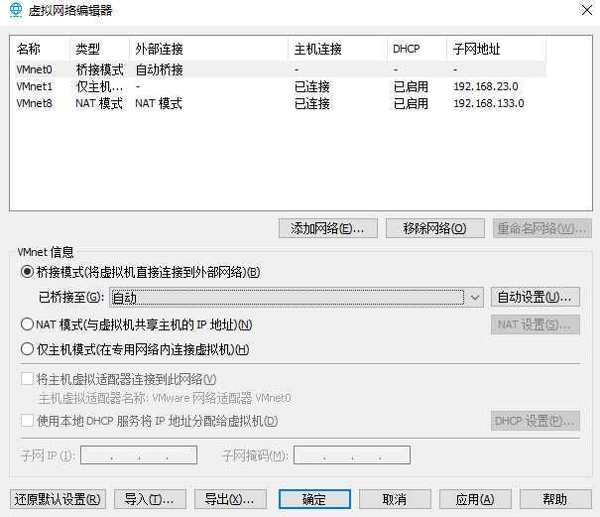This screenshot has width=600, height=517.
Task: Click 已连接 host cell in VMnet1 row
Action: coord(311,87)
